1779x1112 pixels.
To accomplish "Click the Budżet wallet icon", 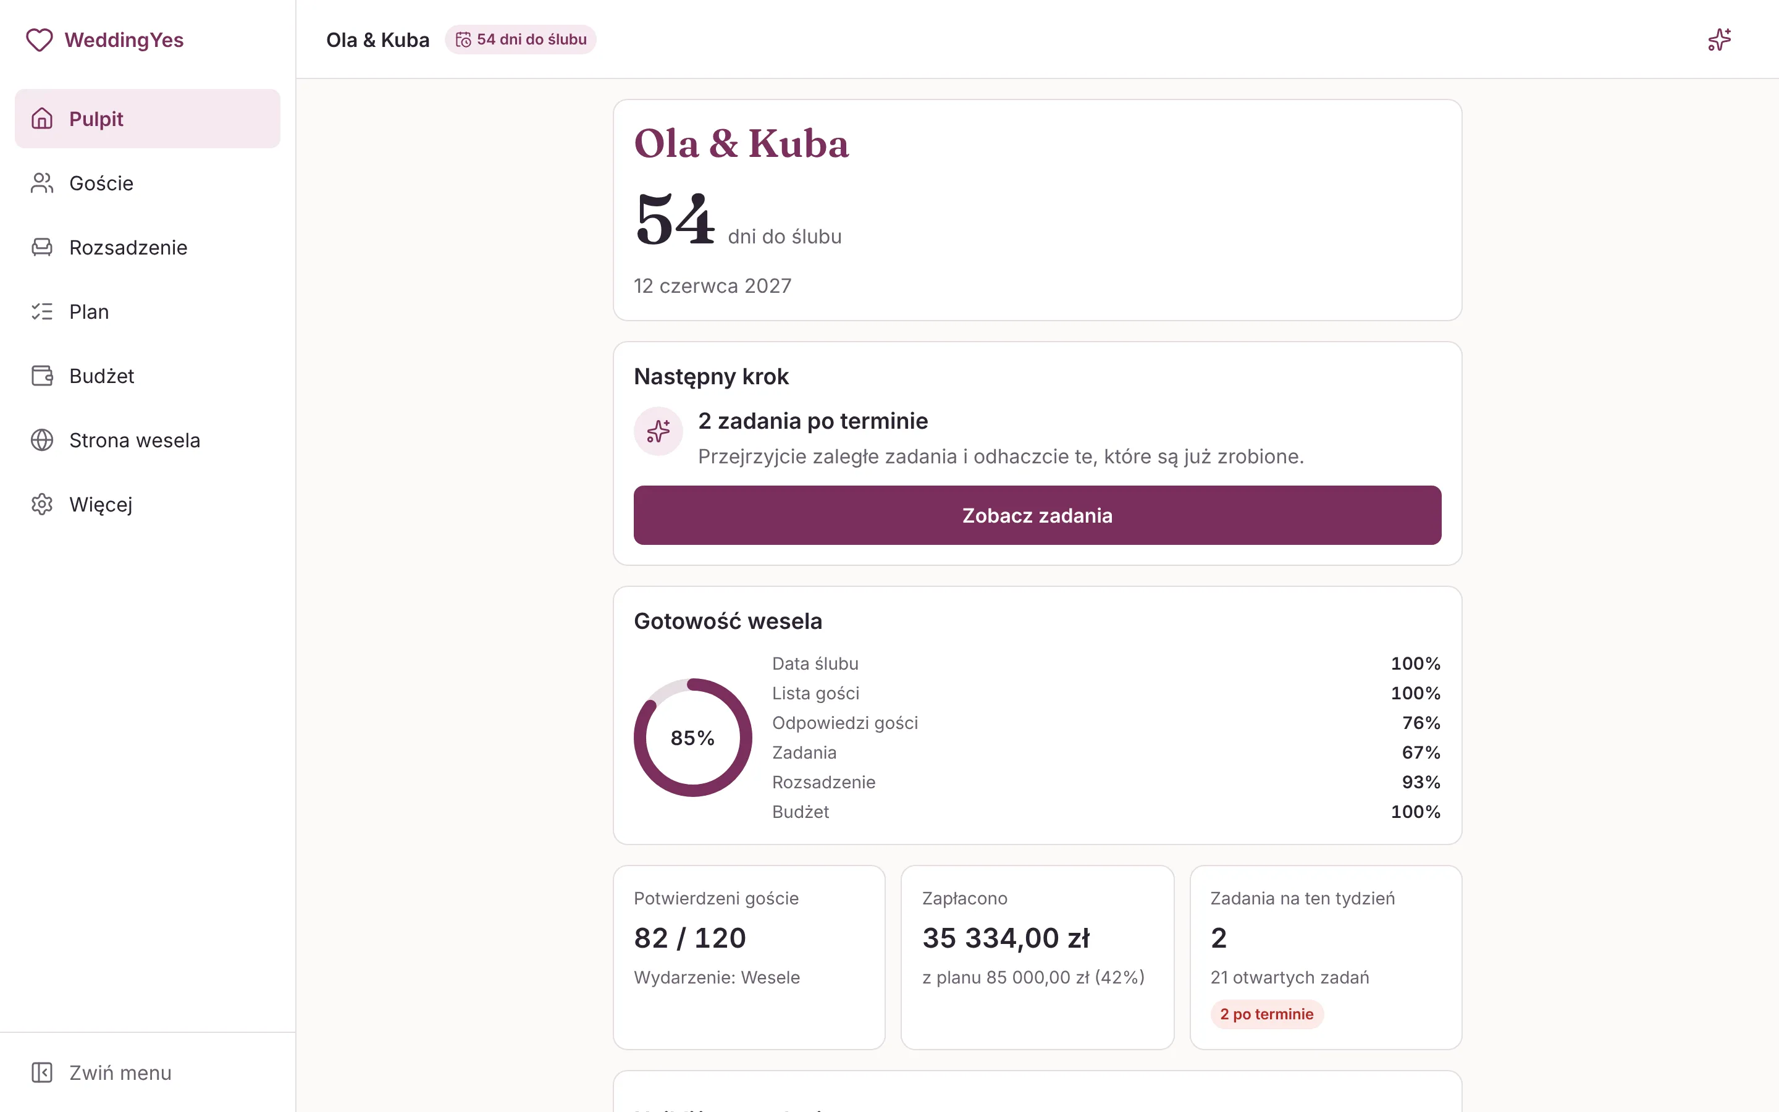I will point(42,376).
